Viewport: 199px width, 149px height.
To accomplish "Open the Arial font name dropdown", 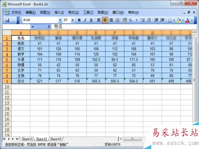I will click(60, 20).
